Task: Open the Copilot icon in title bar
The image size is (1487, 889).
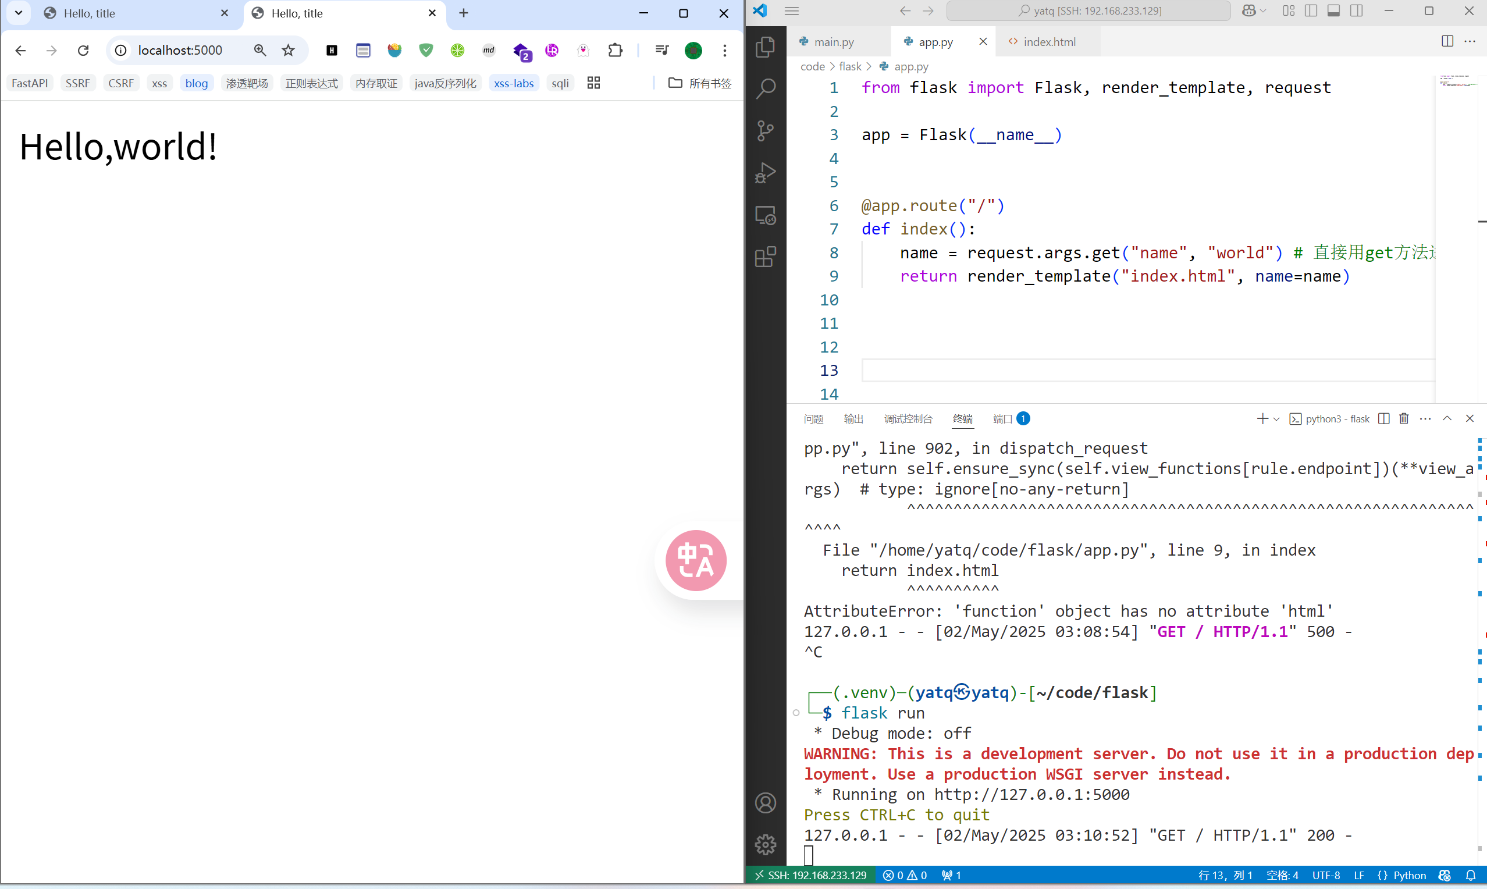Action: [1249, 11]
